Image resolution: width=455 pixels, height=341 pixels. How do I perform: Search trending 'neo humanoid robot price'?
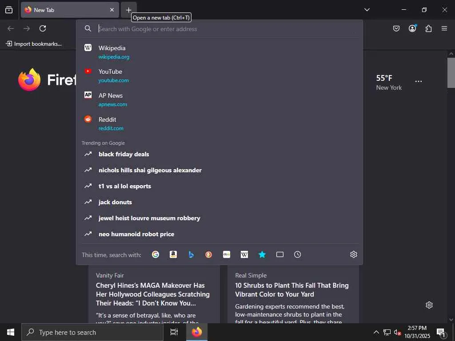point(220,234)
